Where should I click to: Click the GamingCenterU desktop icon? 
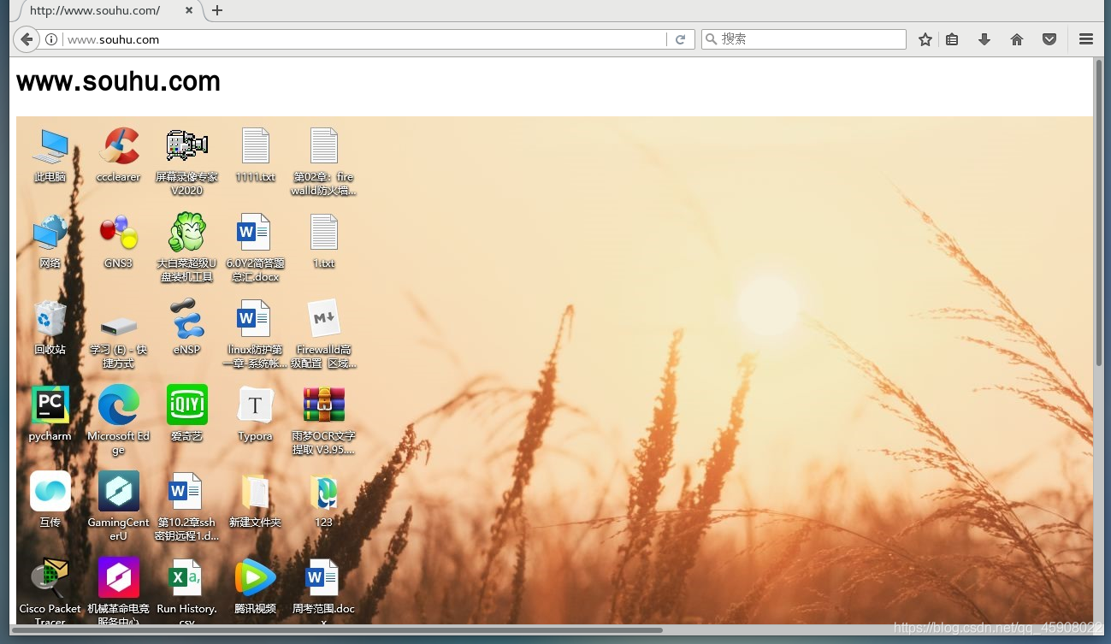tap(118, 506)
